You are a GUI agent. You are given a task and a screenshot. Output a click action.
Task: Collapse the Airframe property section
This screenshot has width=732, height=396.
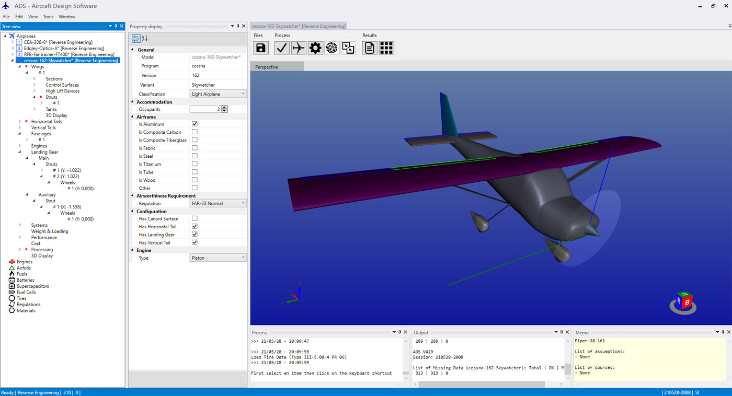133,117
